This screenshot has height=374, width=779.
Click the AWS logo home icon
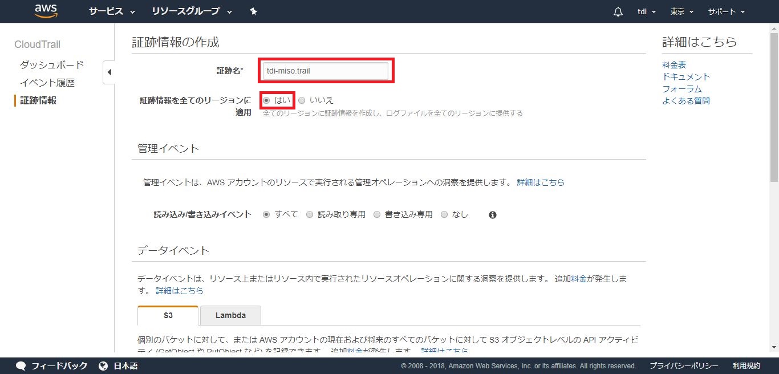click(x=46, y=11)
